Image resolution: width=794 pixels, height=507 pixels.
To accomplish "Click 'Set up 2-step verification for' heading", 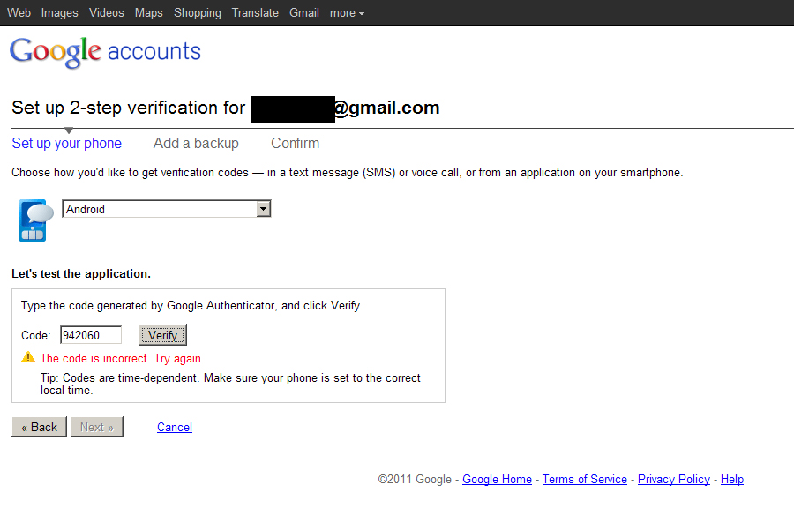I will (x=129, y=108).
